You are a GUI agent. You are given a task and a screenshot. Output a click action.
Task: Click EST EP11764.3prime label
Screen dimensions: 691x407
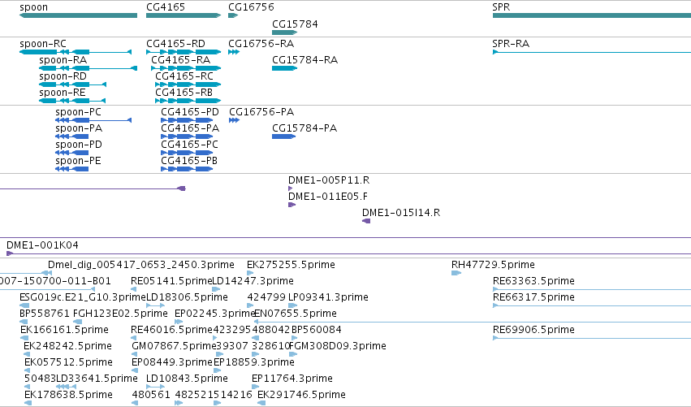click(x=292, y=379)
